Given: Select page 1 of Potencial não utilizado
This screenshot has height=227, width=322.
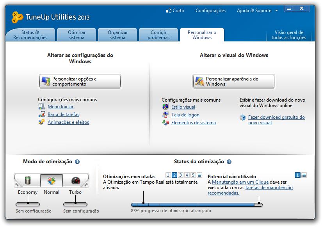Looking at the screenshot, I should pyautogui.click(x=297, y=175).
